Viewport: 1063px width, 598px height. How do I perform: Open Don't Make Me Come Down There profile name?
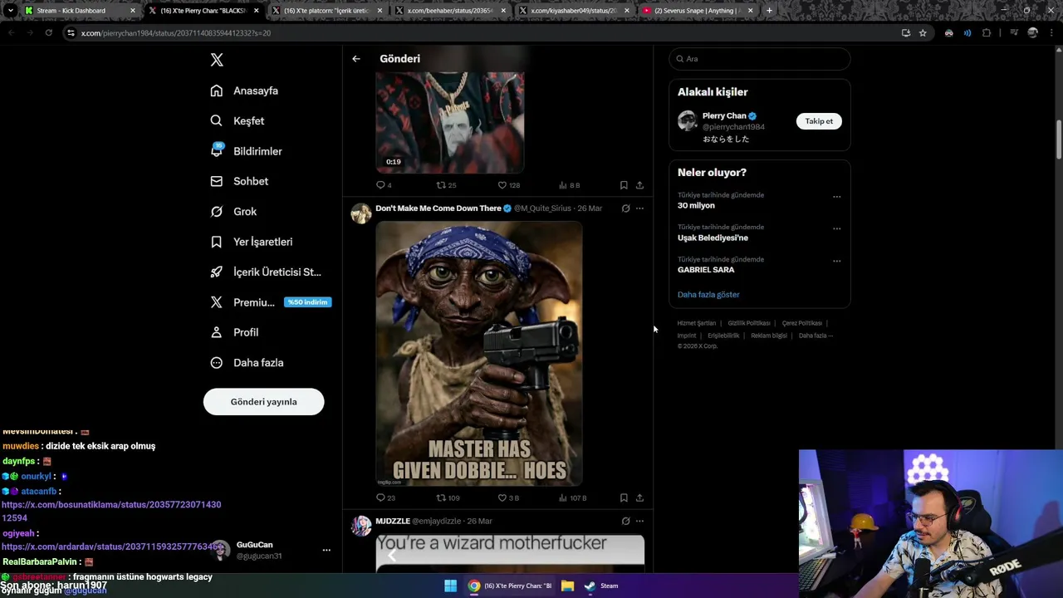coord(438,208)
